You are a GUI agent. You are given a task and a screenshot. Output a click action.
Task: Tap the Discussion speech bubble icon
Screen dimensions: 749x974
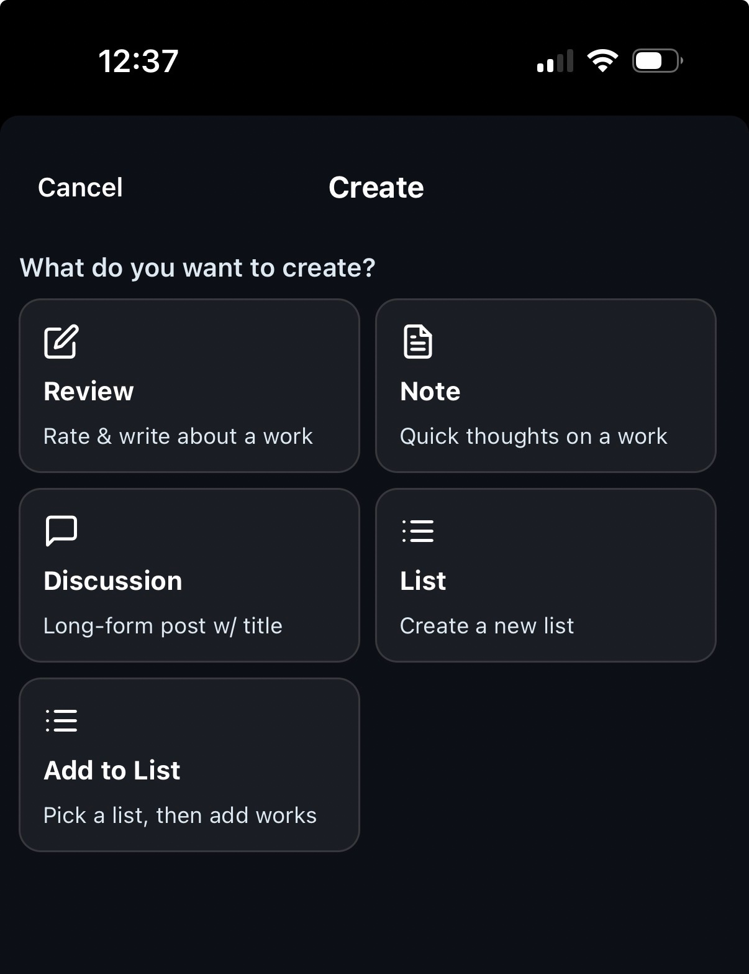pyautogui.click(x=61, y=531)
